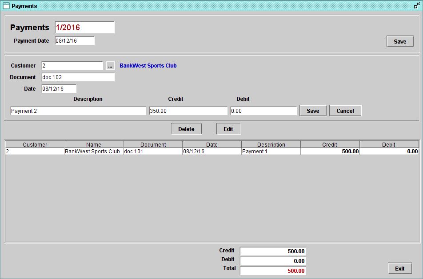The image size is (423, 279).
Task: Click the Debit entry field showing 0.00
Action: (x=263, y=111)
